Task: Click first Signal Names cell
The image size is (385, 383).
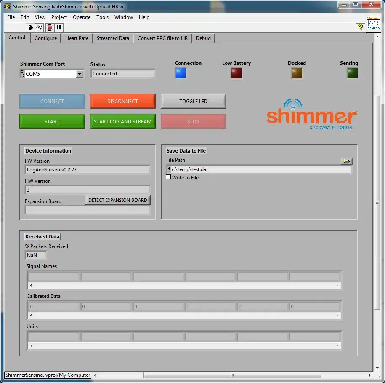Action: click(x=54, y=276)
